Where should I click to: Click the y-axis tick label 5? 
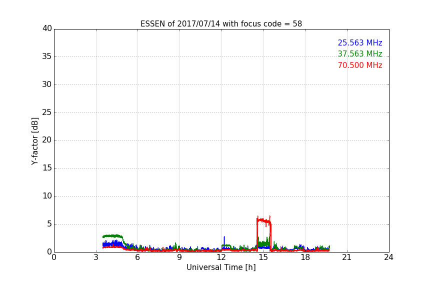[49, 224]
